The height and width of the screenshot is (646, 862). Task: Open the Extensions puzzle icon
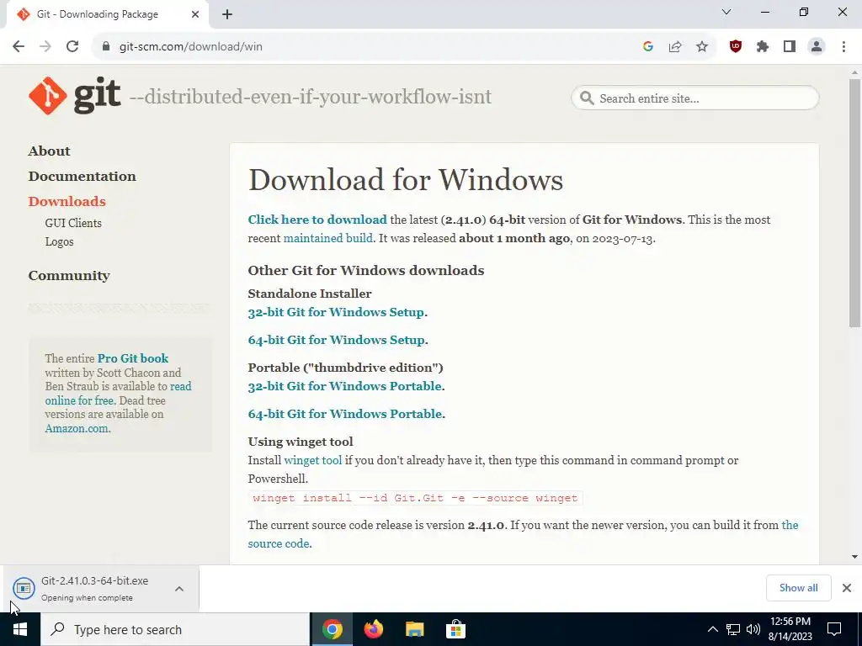[x=763, y=47]
